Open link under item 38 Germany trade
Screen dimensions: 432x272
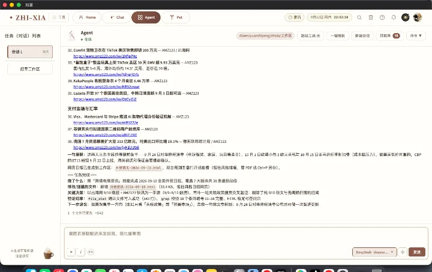[x=106, y=148]
